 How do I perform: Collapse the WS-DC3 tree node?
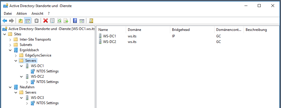click(x=22, y=98)
